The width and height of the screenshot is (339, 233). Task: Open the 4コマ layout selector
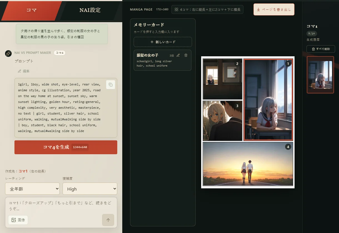pos(207,9)
